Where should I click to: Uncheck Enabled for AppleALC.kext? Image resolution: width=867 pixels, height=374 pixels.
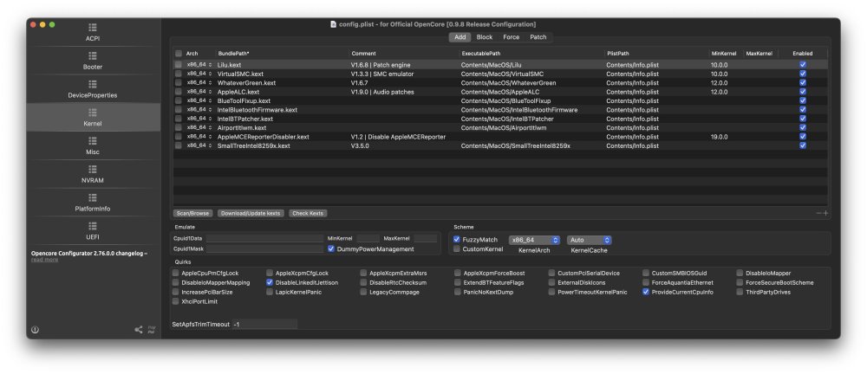click(x=802, y=92)
